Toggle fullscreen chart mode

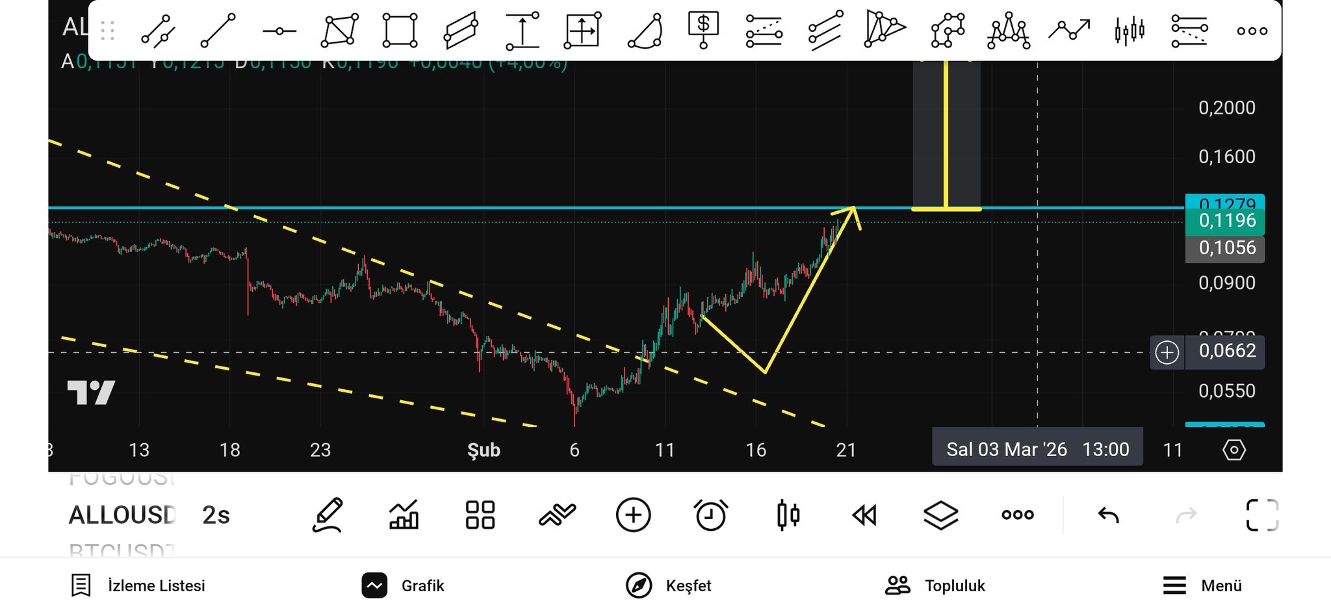(1262, 515)
